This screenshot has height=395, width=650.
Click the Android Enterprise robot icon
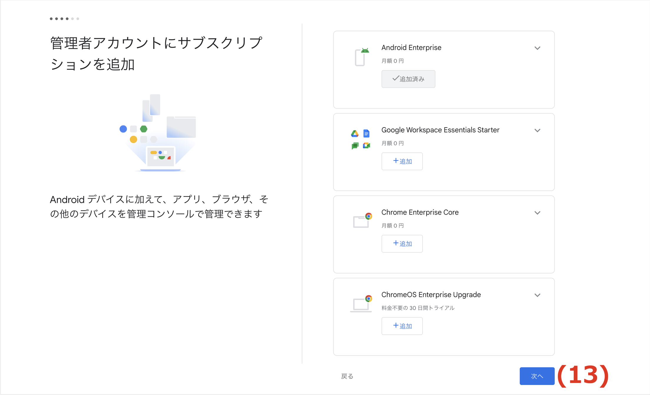coord(362,57)
